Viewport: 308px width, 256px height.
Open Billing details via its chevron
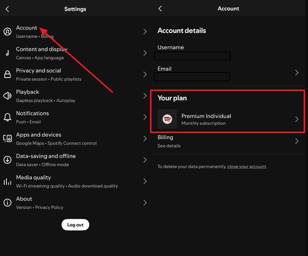click(296, 141)
